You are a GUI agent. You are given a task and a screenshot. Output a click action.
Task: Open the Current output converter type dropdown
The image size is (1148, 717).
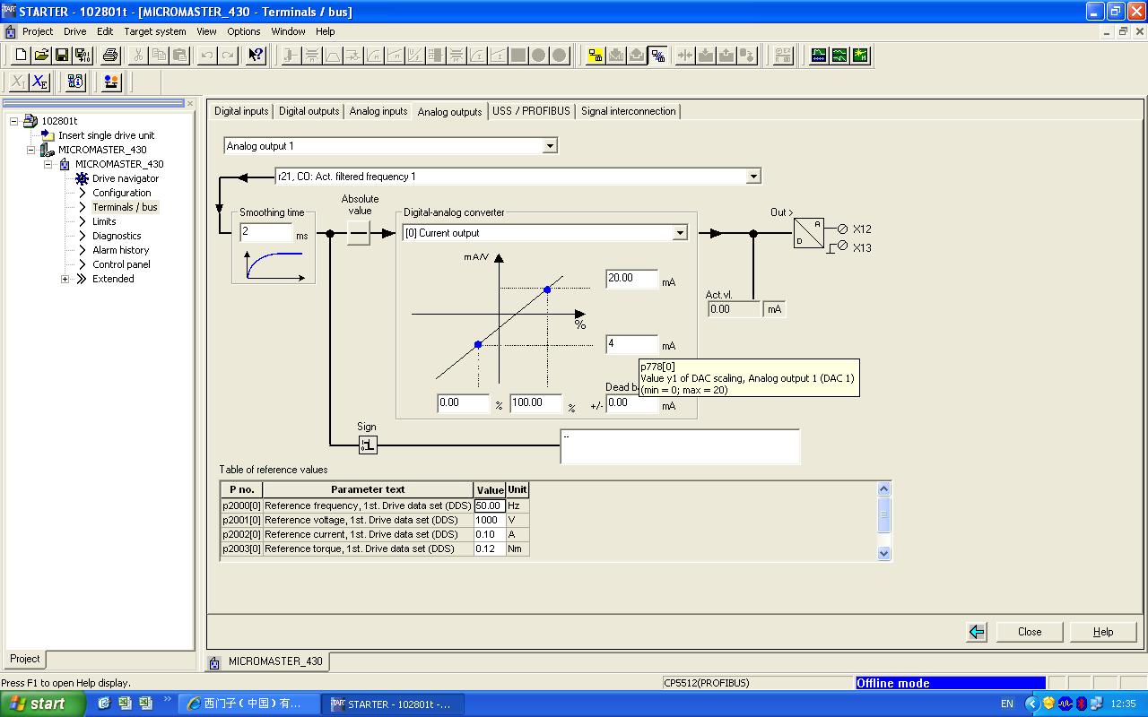(681, 233)
